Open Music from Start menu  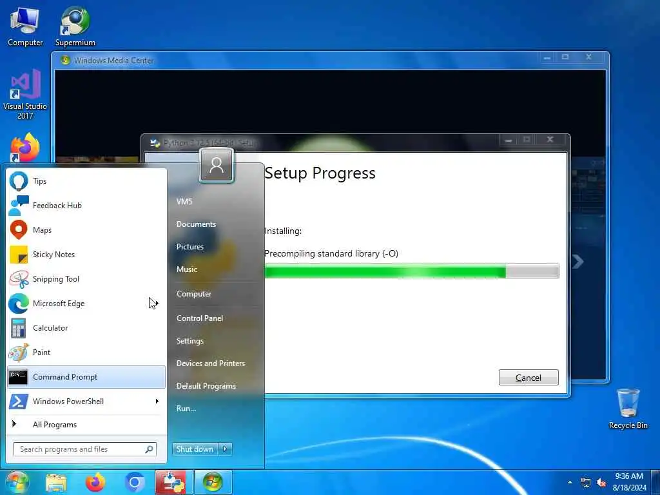pos(187,269)
